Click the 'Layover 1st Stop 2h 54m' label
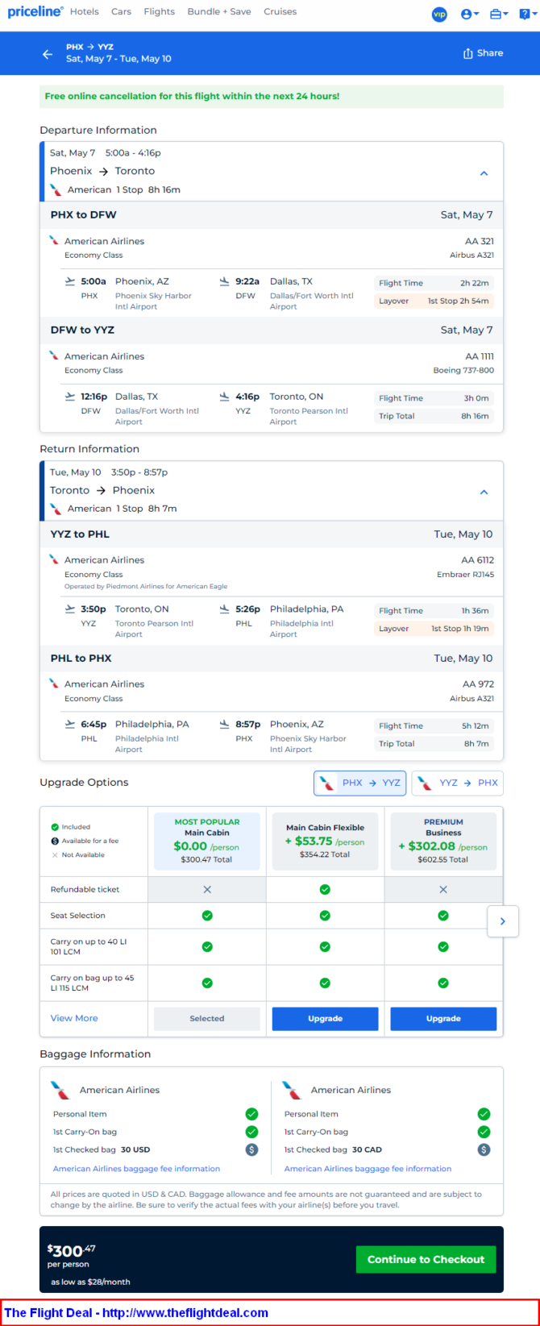 tap(434, 301)
